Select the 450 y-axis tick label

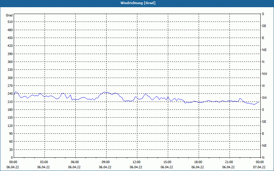[x=10, y=38]
